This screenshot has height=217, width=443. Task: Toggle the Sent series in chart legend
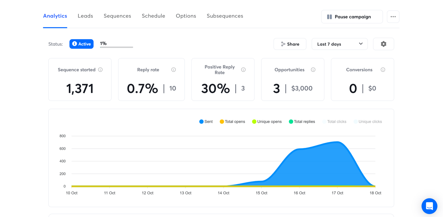[x=206, y=122]
